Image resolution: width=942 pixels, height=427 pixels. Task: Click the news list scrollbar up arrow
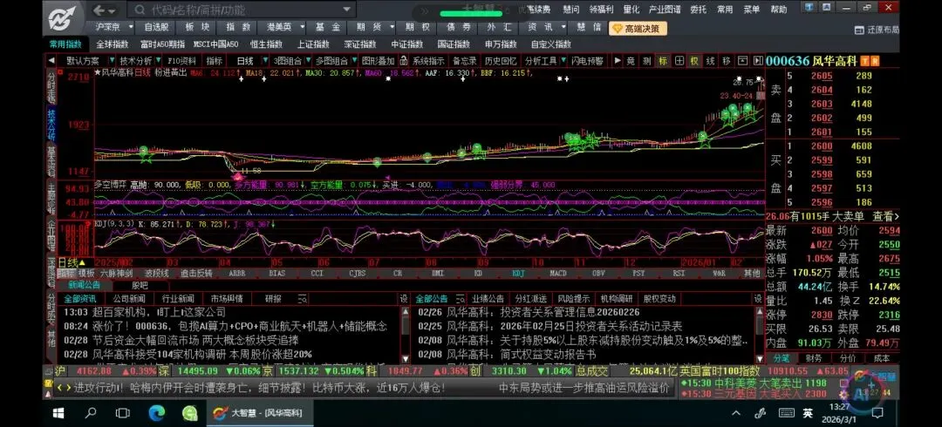pyautogui.click(x=406, y=312)
